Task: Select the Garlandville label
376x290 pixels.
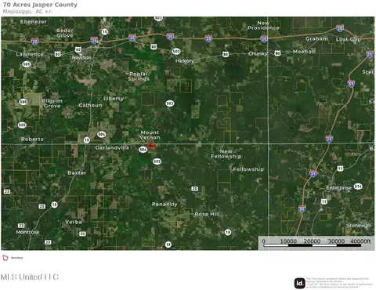Action: [x=112, y=147]
